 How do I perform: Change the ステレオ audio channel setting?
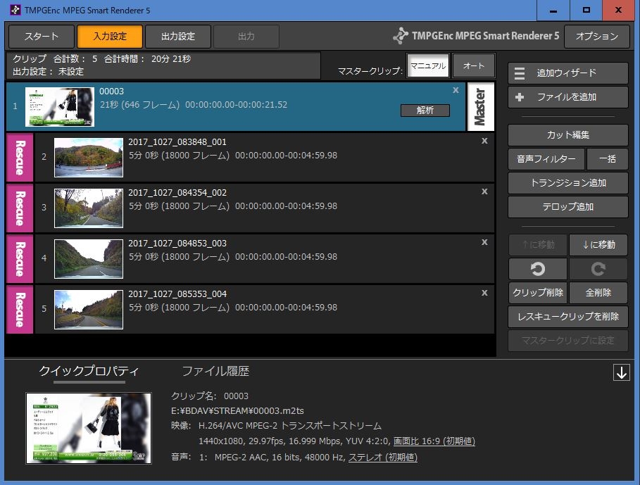coord(382,458)
